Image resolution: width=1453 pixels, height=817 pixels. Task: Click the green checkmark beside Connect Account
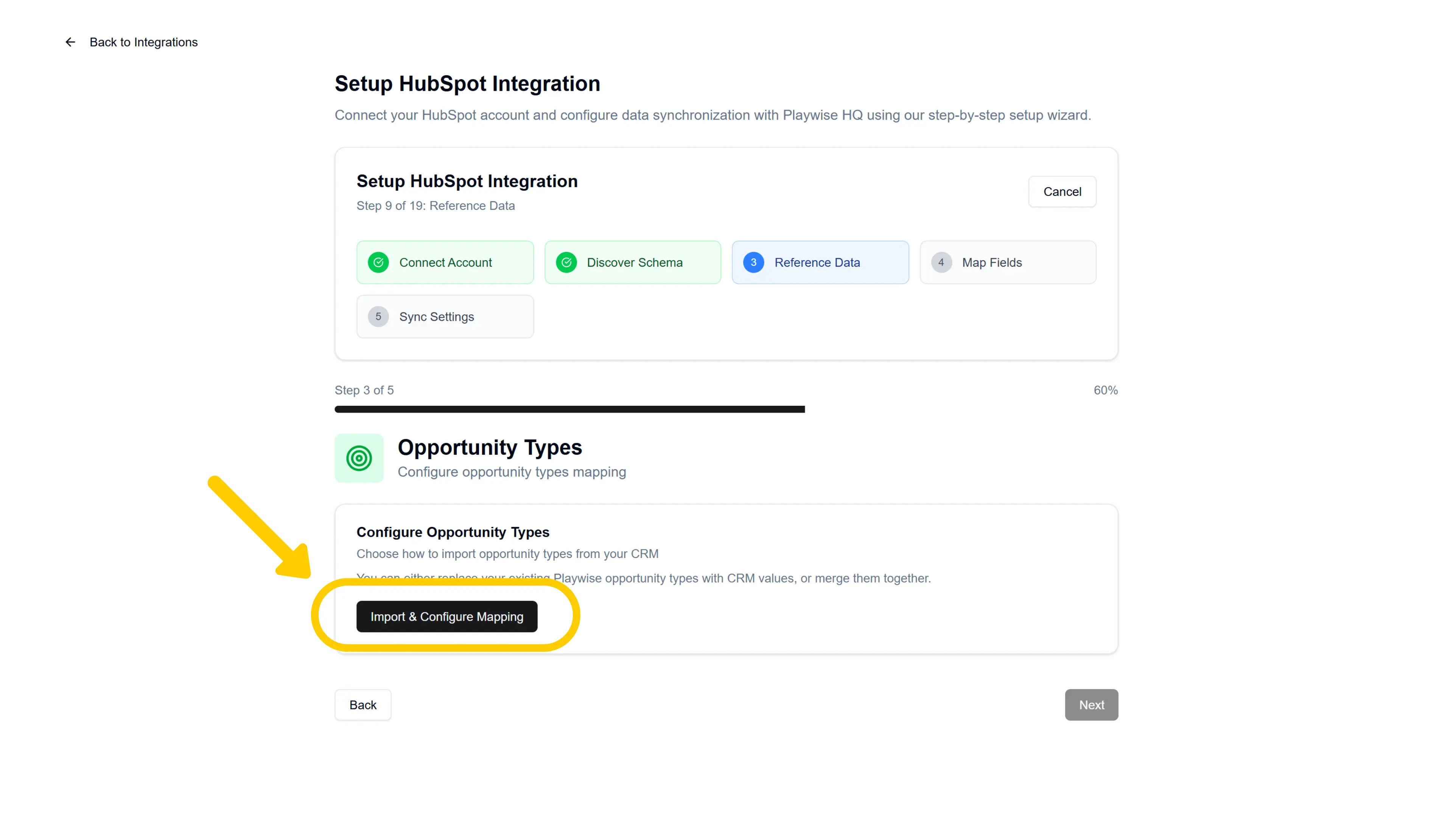378,262
